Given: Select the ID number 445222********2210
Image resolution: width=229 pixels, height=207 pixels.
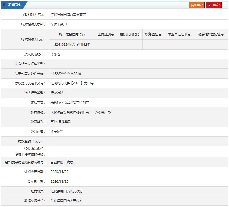Looking at the screenshot, I should pos(66,74).
